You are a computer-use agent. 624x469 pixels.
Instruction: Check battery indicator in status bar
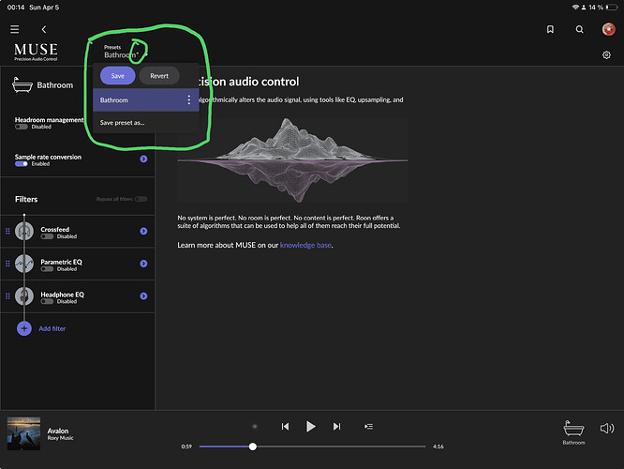(611, 8)
